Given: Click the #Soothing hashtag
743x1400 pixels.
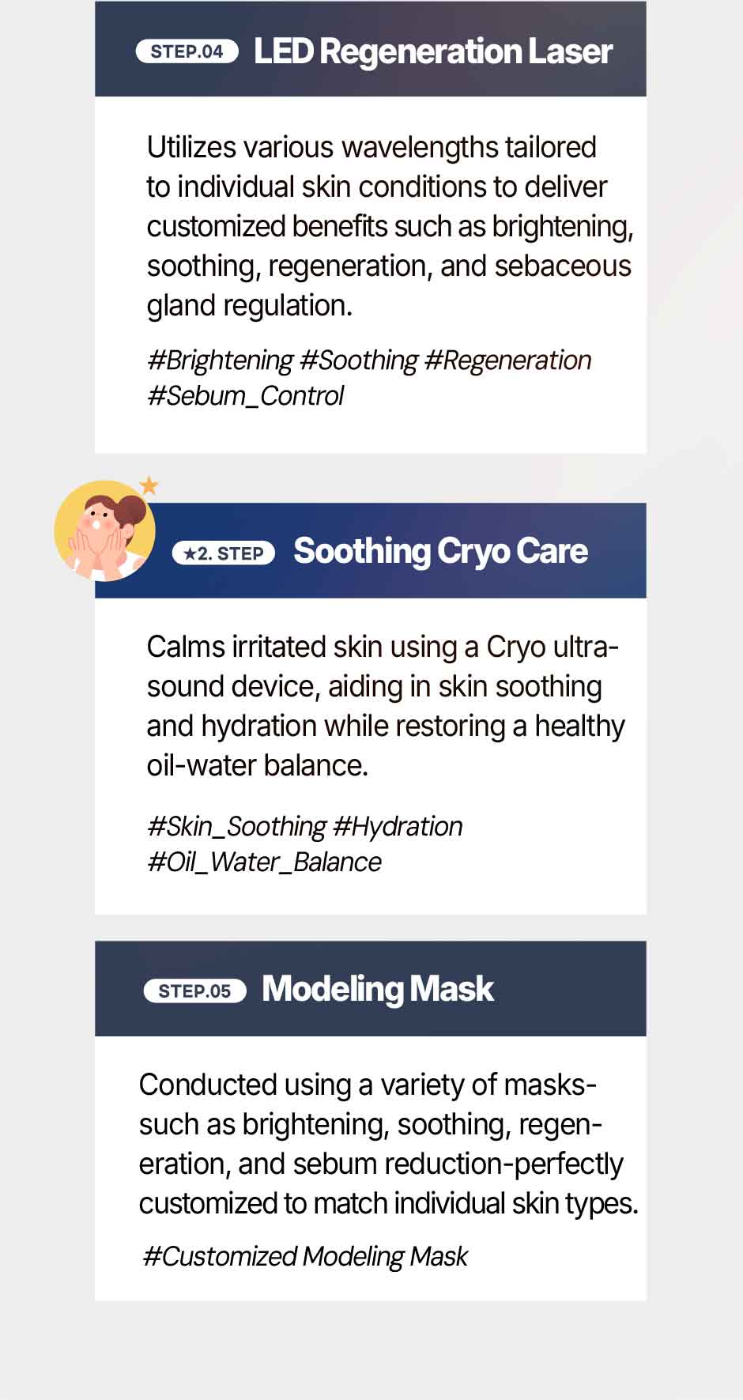Looking at the screenshot, I should click(x=359, y=360).
